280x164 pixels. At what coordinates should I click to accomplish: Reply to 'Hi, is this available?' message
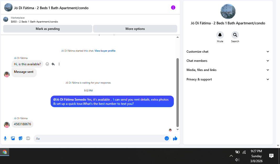coord(53,64)
